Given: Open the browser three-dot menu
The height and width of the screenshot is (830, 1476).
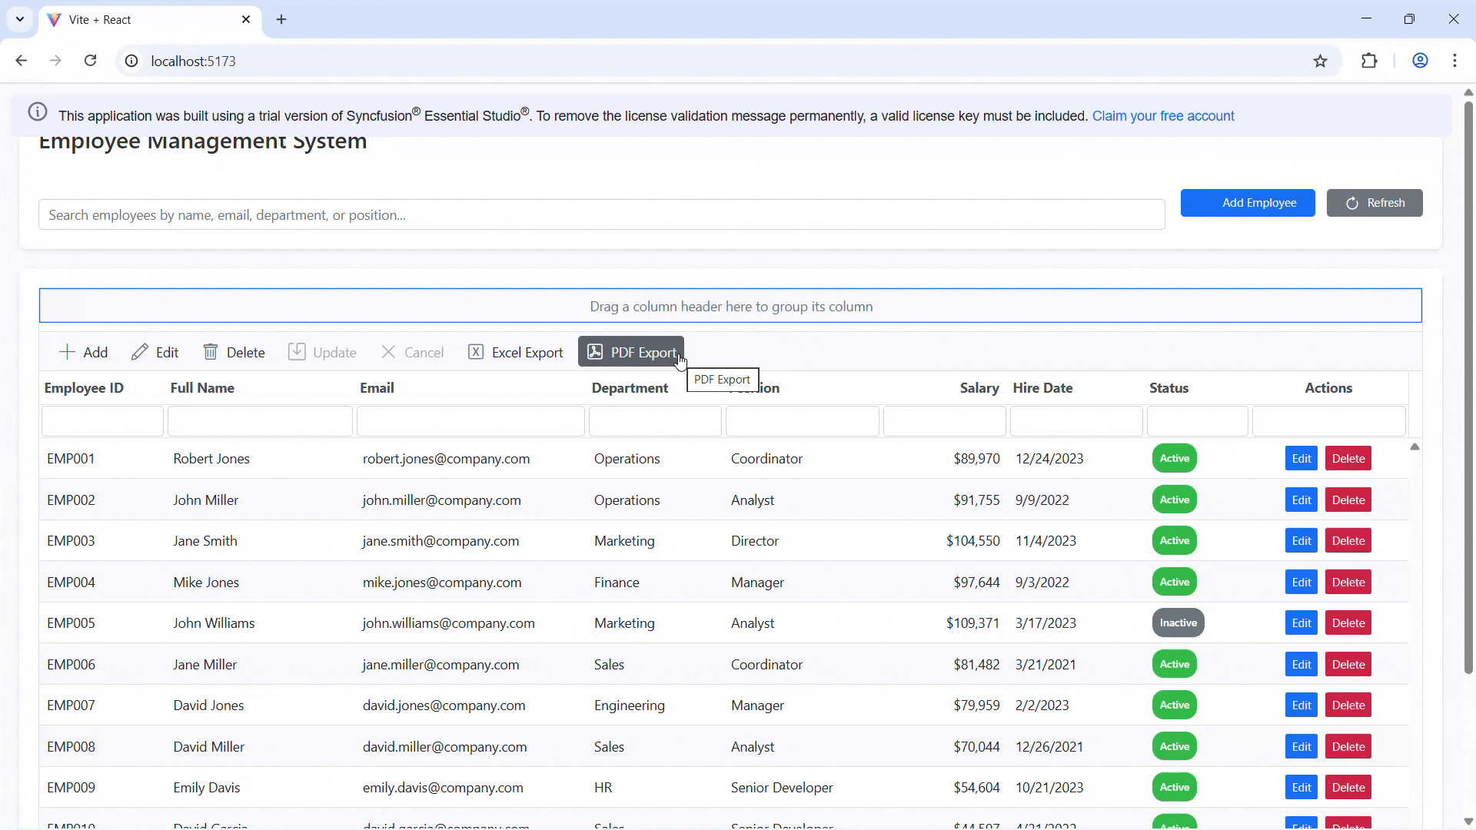Looking at the screenshot, I should coord(1455,61).
